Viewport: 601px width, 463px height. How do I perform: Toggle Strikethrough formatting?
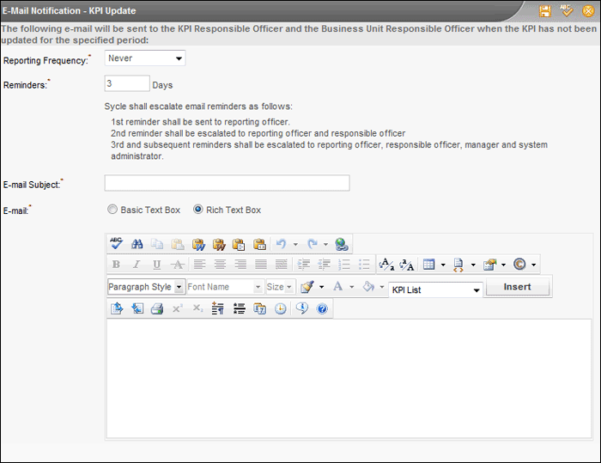[178, 265]
